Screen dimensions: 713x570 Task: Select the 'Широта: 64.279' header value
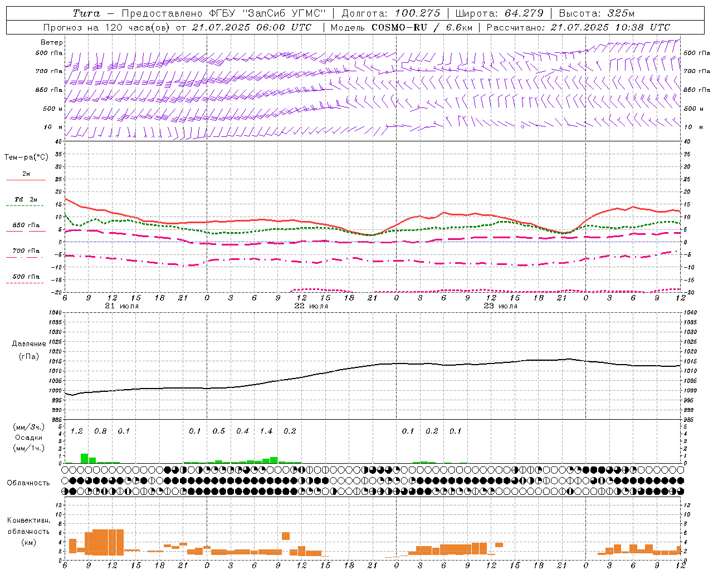click(499, 13)
